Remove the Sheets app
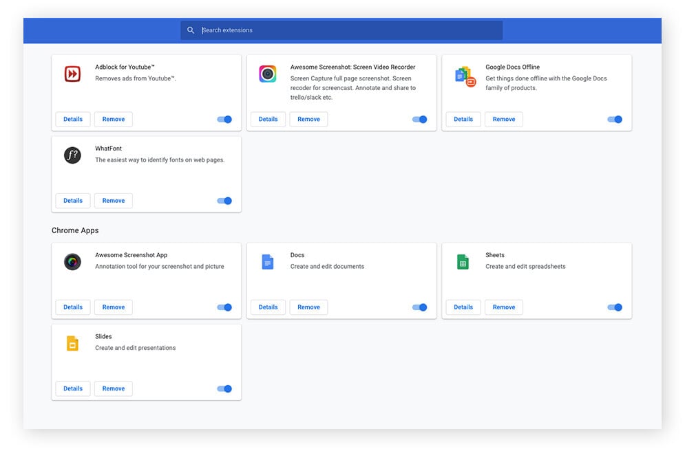This screenshot has height=451, width=685. (x=503, y=307)
